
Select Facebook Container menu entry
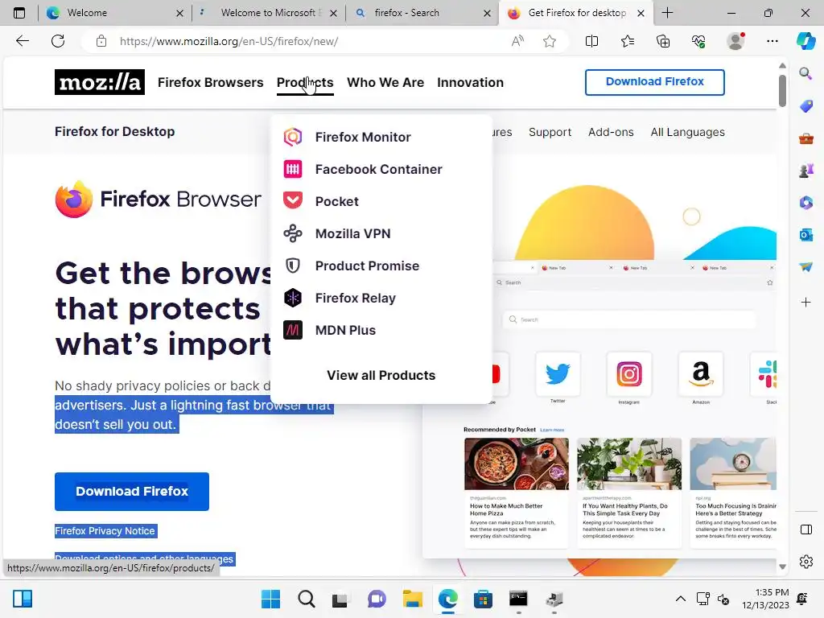pyautogui.click(x=379, y=169)
